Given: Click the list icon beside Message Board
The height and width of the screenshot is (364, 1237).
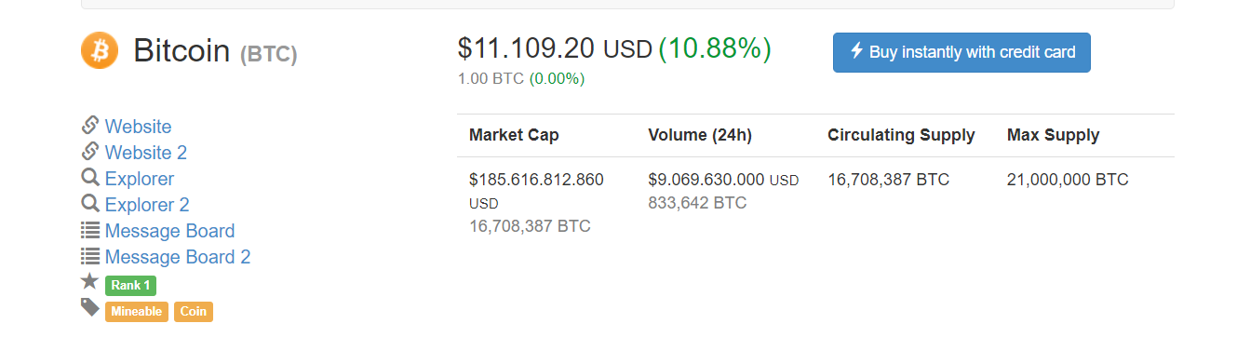Looking at the screenshot, I should (90, 230).
